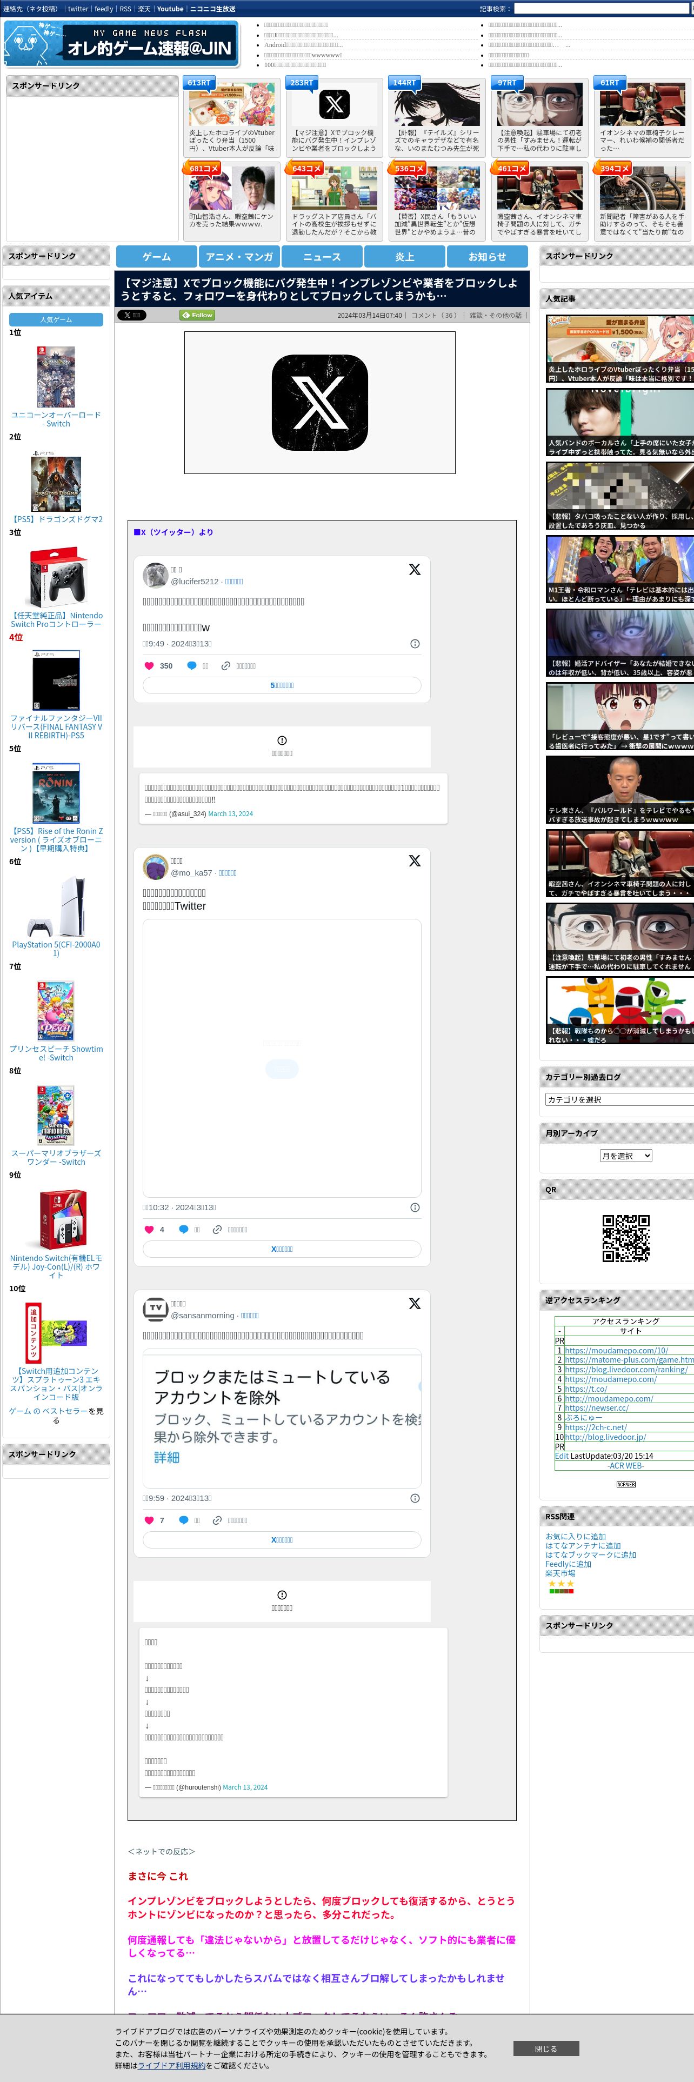Open the ACR WEB link
694x2082 pixels.
[x=625, y=1465]
